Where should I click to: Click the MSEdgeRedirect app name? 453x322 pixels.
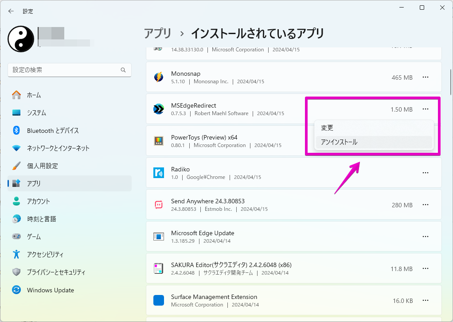point(194,106)
